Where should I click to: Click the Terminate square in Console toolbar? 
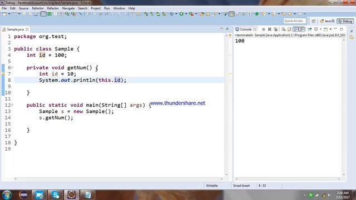click(x=263, y=29)
